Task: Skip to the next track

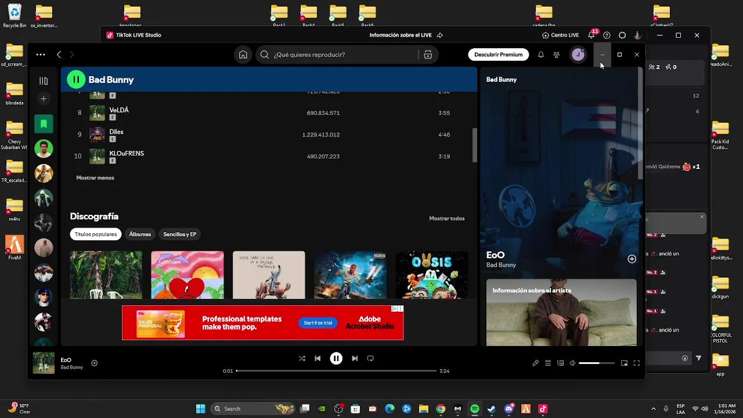Action: [355, 358]
